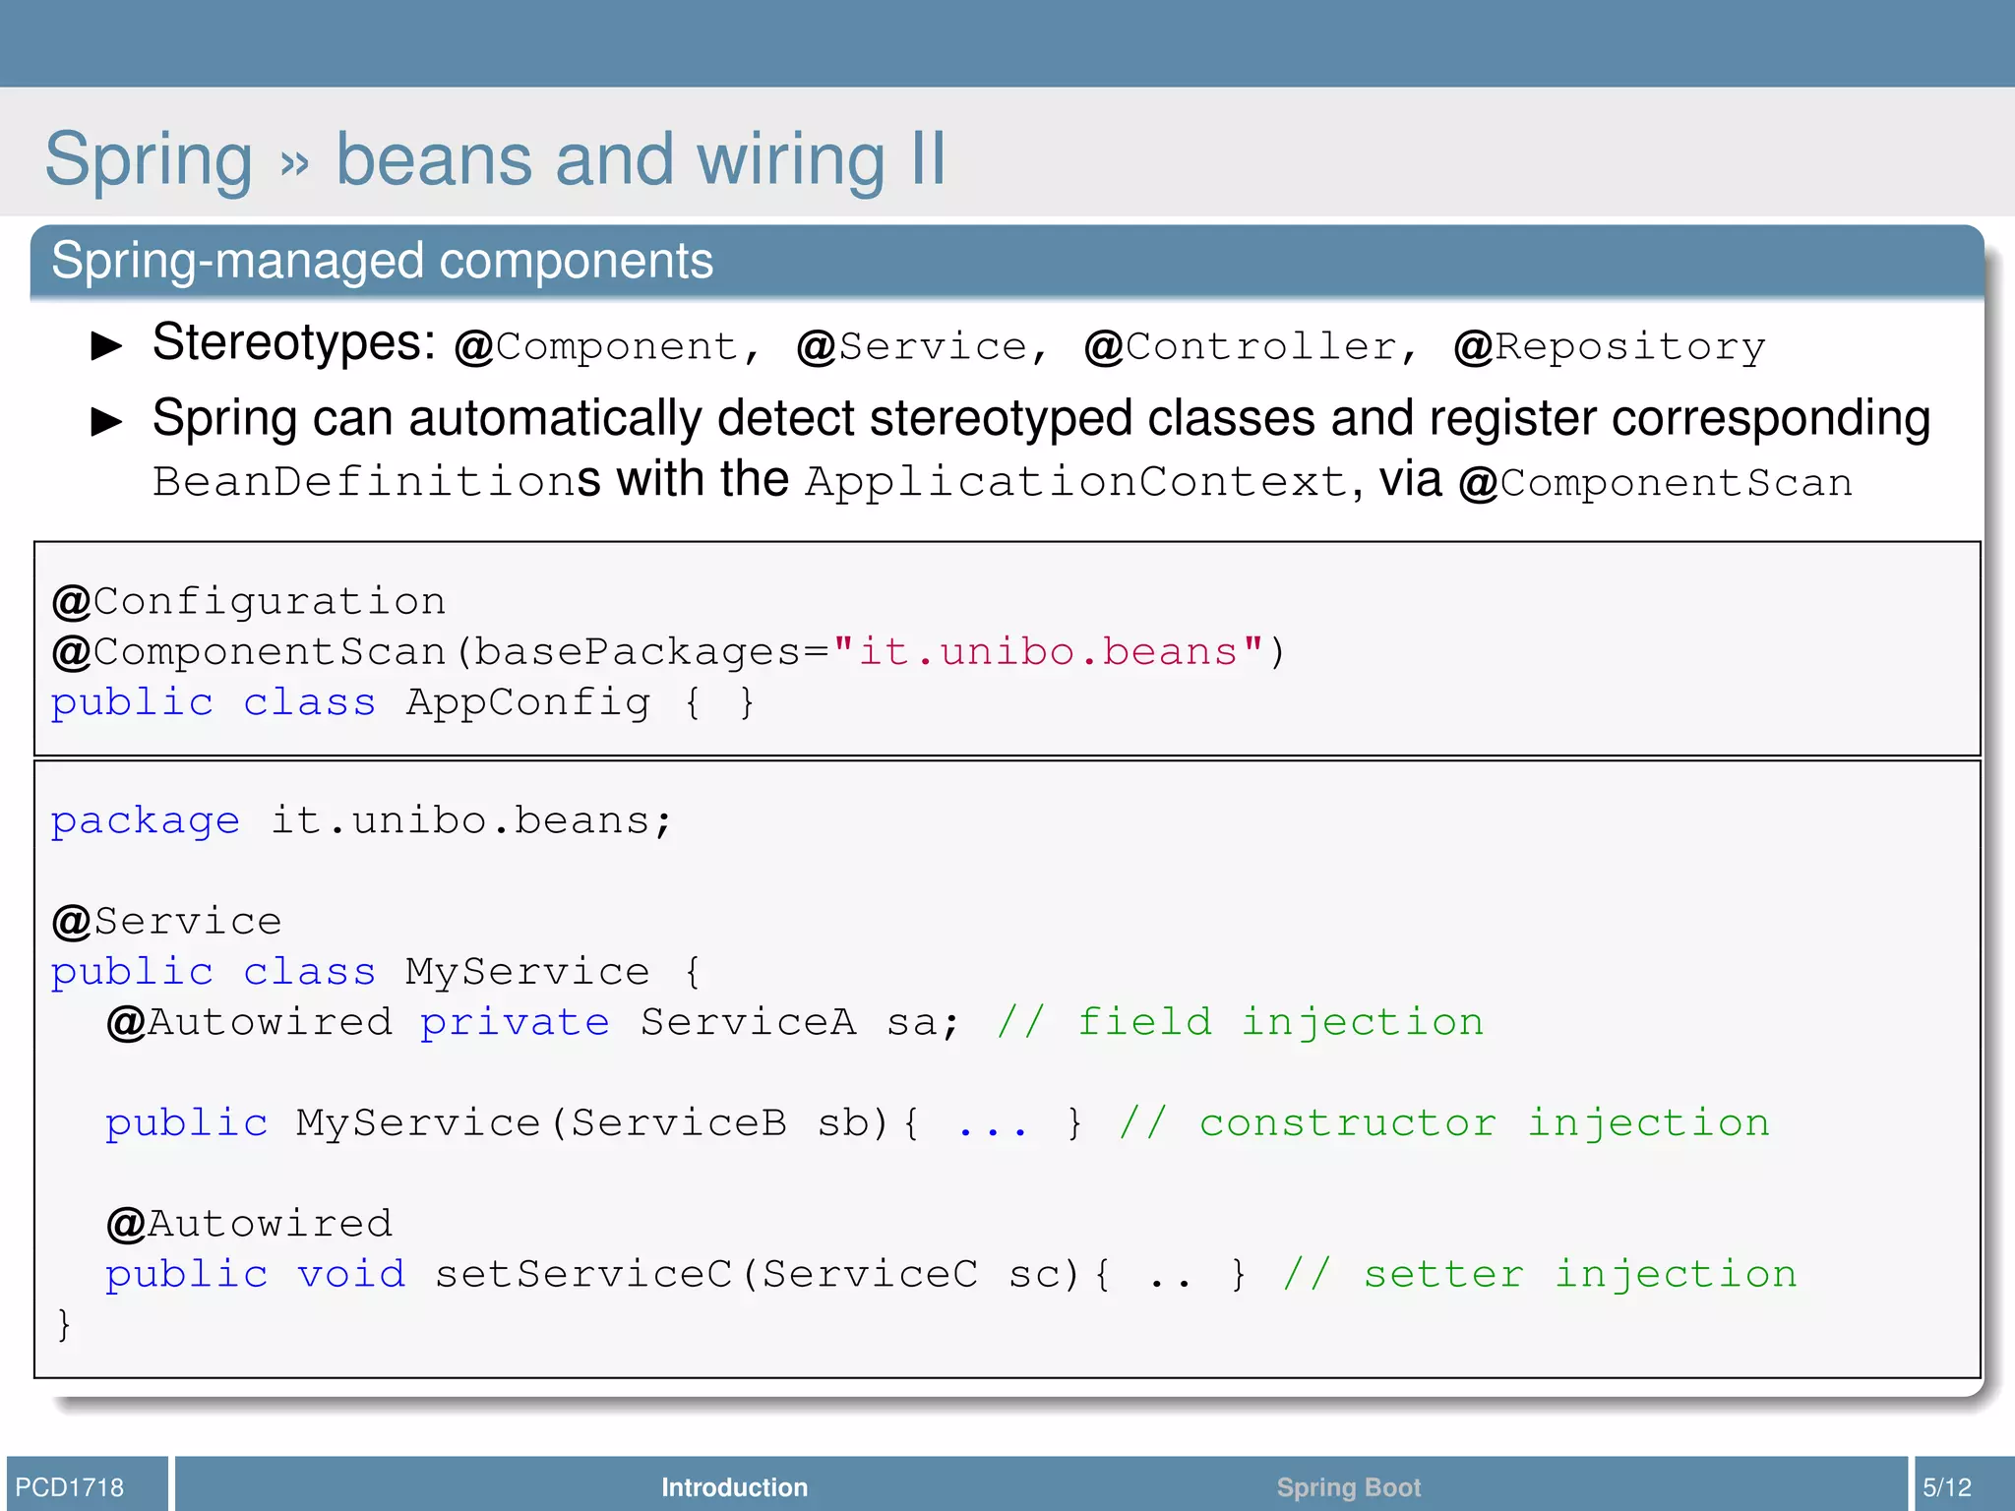Click the AppConfig class name
The height and width of the screenshot is (1511, 2015).
[528, 702]
